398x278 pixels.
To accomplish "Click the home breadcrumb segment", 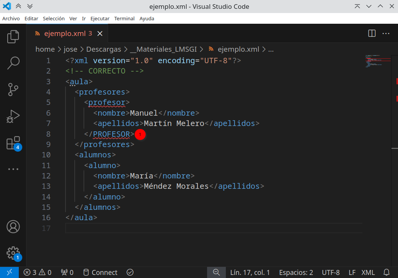I will (45, 49).
